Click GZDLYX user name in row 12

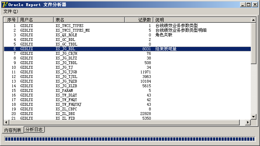26,77
